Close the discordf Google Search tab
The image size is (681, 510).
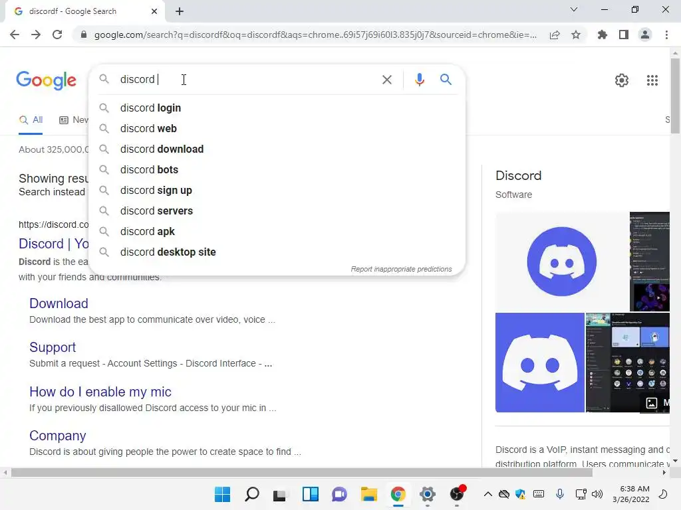point(154,11)
